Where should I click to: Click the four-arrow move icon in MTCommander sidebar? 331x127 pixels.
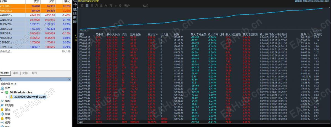[x=75, y=4]
